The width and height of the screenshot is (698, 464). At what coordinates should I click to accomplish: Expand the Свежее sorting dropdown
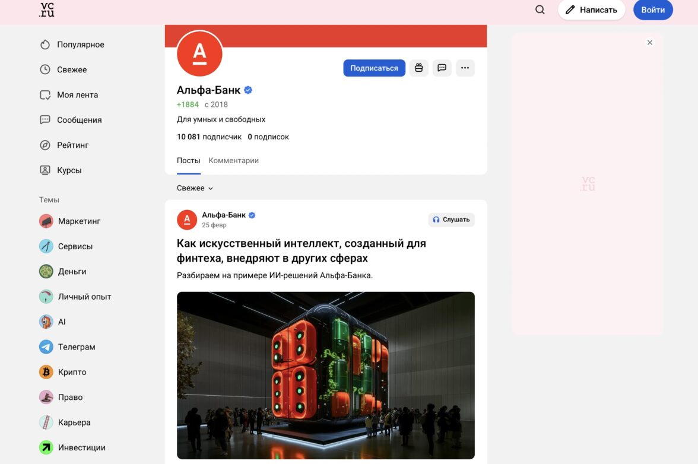(195, 188)
